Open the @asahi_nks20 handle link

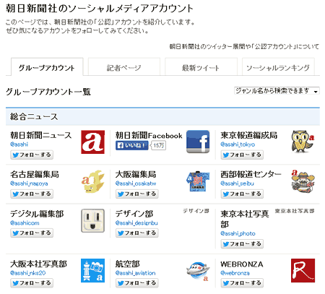tap(27, 273)
